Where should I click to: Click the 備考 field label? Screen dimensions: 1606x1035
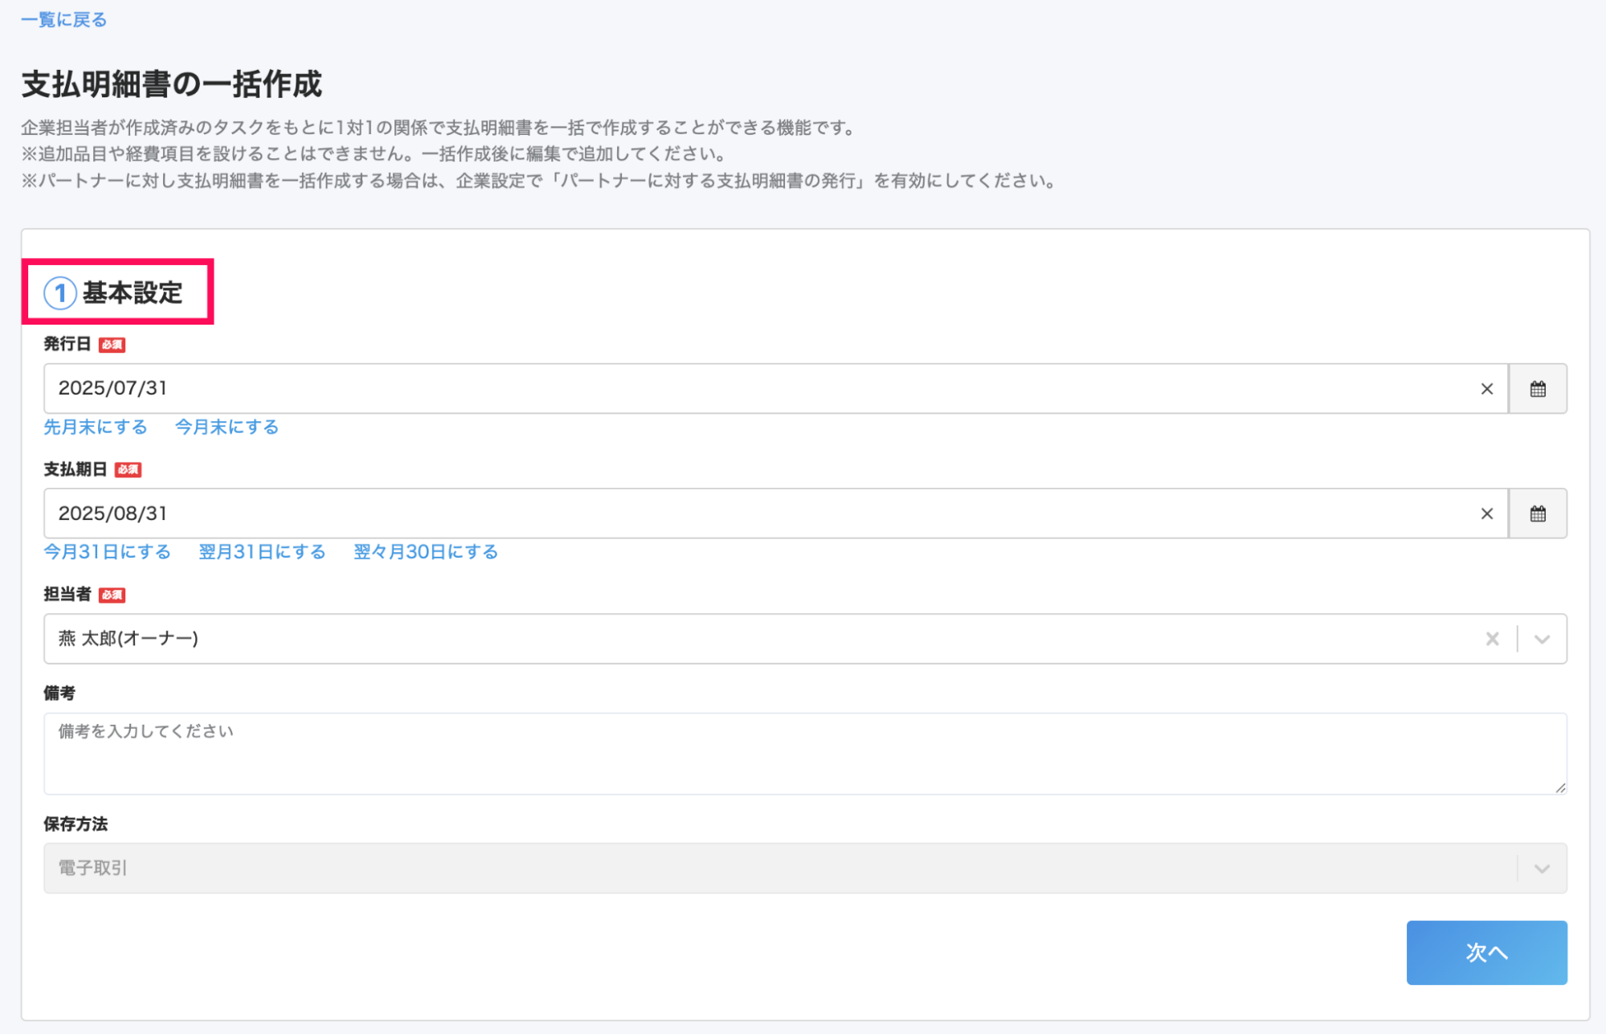tap(59, 693)
